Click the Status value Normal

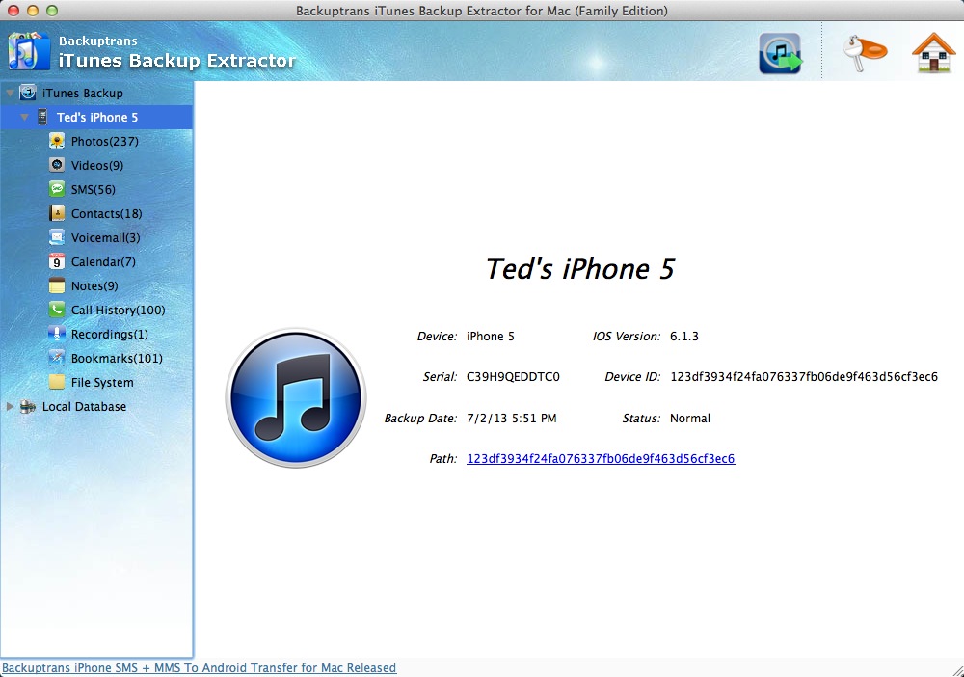point(690,419)
